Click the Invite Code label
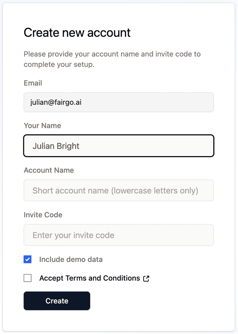The height and width of the screenshot is (334, 238). [43, 215]
